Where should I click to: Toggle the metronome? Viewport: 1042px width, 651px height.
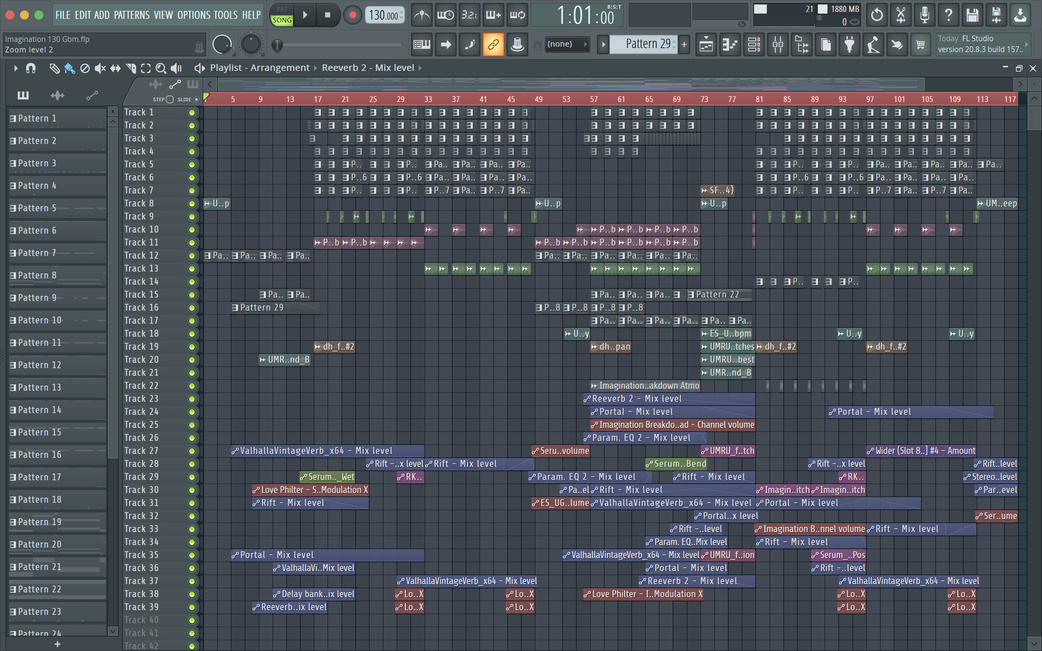[422, 15]
